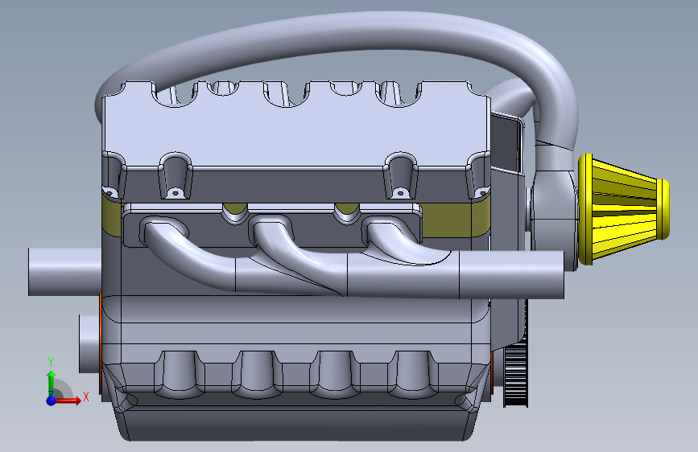Select the large cylinder stub on left side
Viewport: 698px width, 452px height.
point(65,272)
